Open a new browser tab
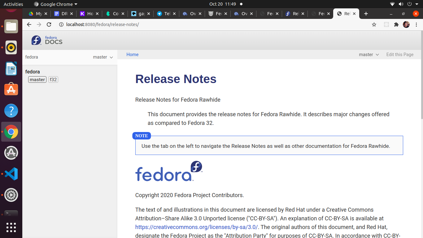This screenshot has height=238, width=423. click(x=366, y=14)
